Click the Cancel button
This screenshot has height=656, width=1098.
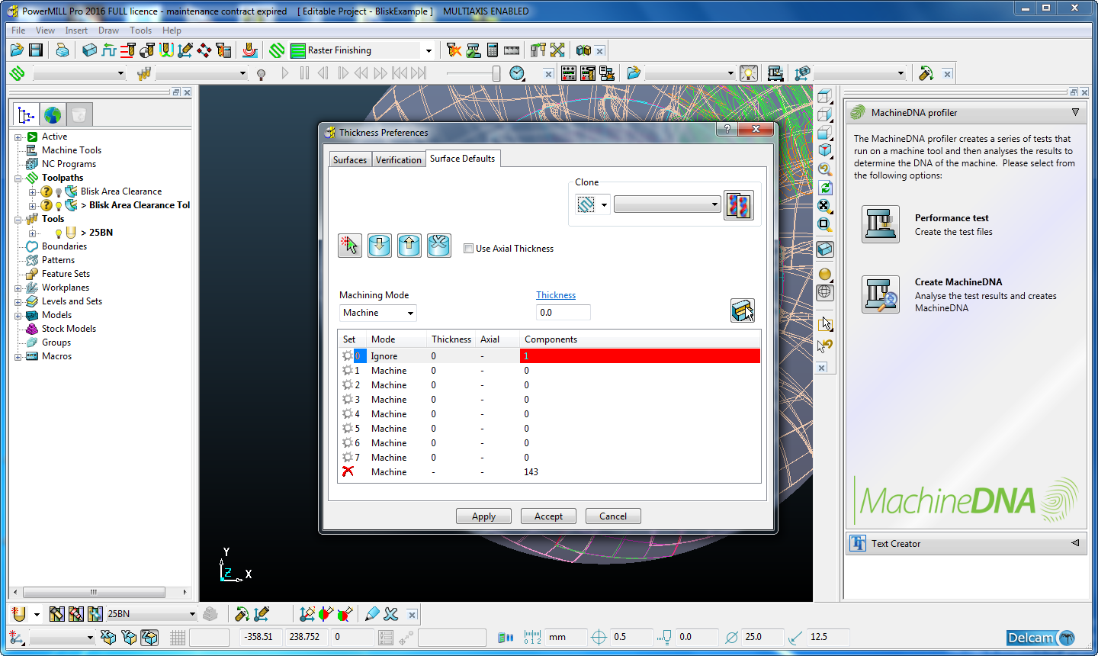613,516
